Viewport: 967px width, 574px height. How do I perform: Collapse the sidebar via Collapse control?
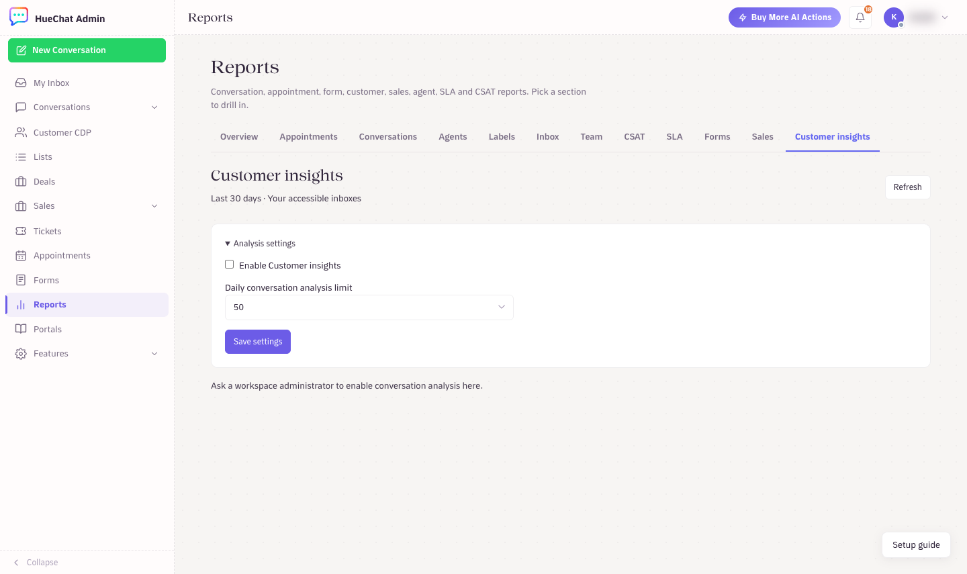pos(36,563)
